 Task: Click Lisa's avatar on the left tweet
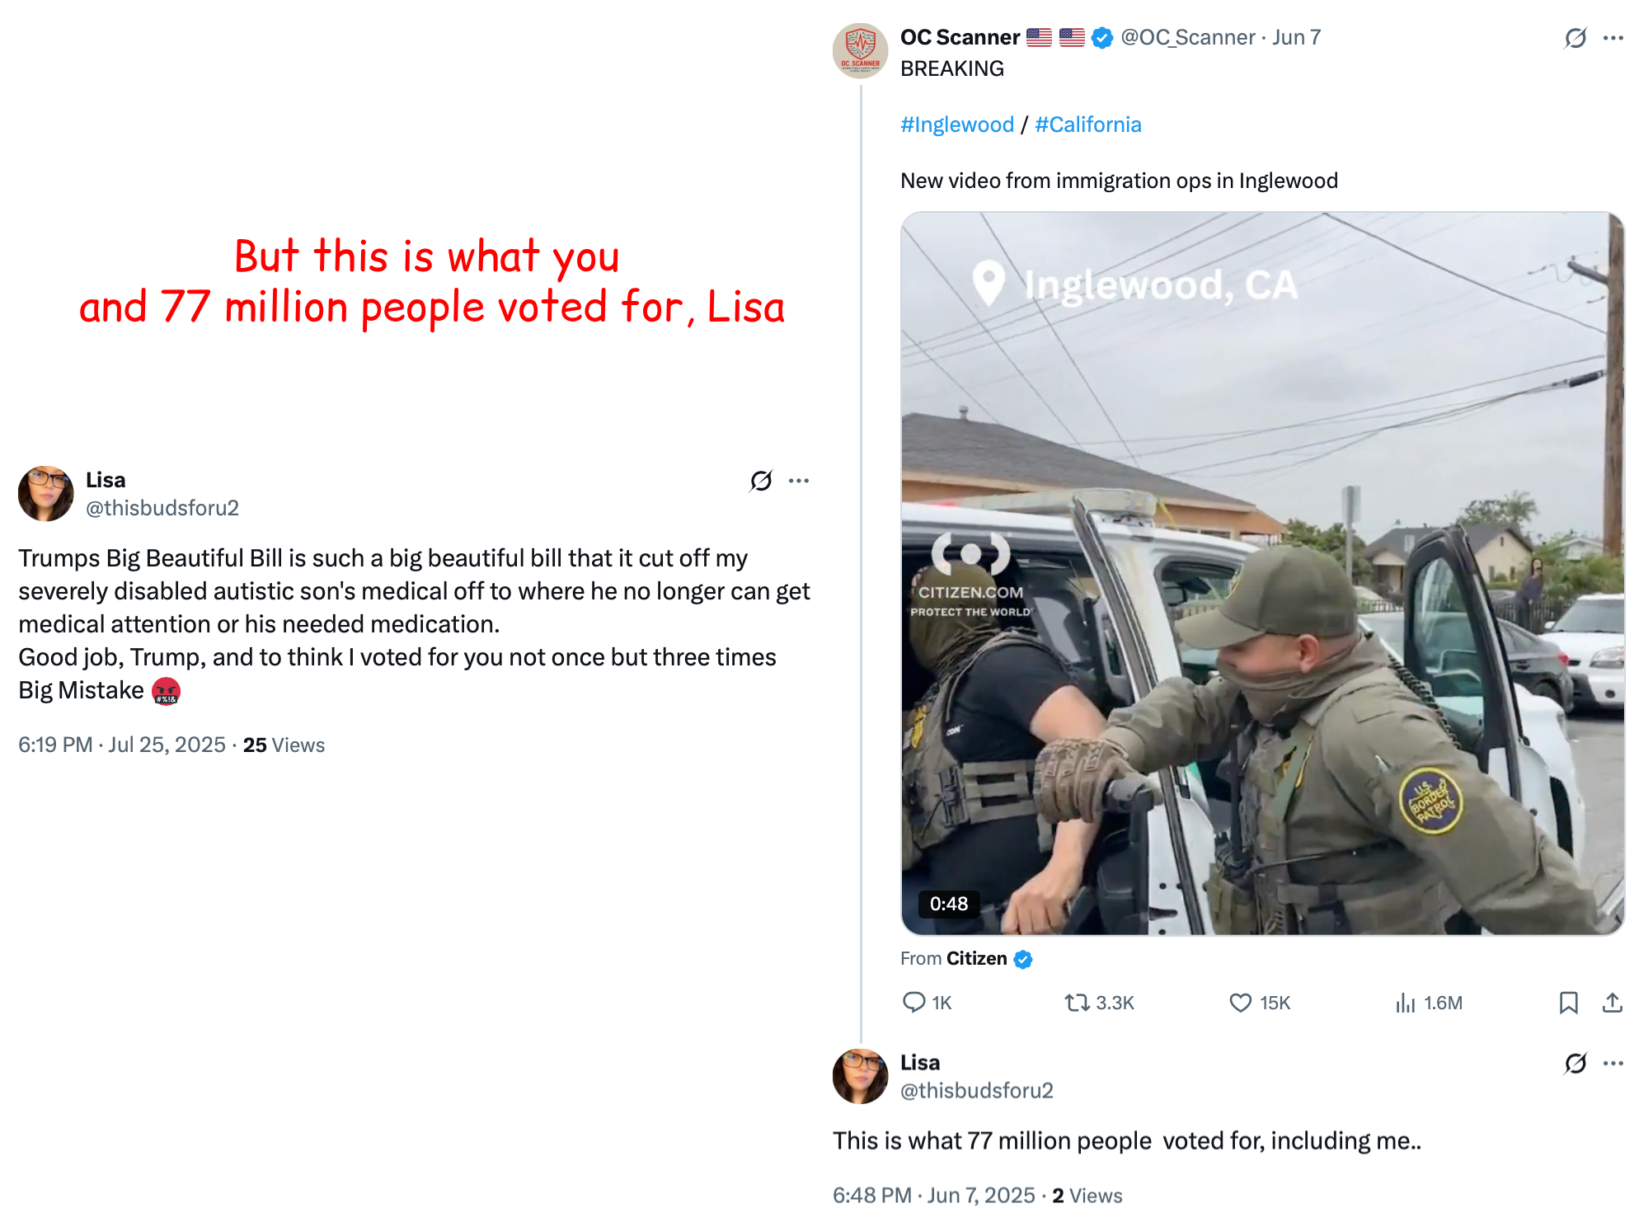46,494
